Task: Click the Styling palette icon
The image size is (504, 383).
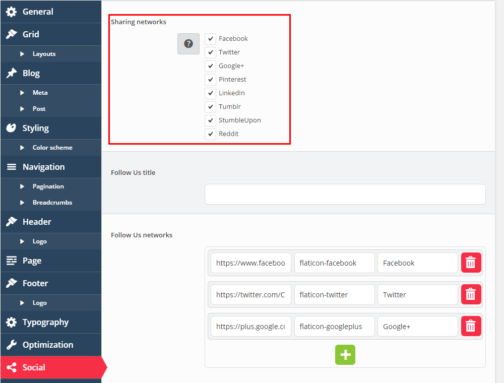Action: click(x=11, y=128)
